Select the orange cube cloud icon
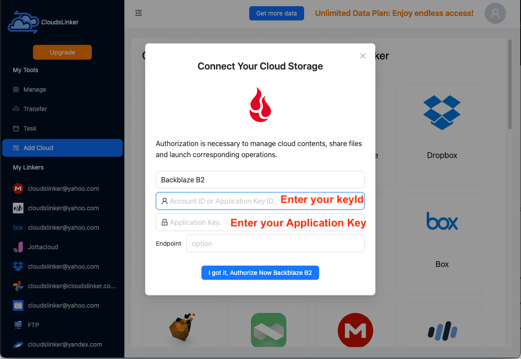The width and height of the screenshot is (521, 359). 182,328
